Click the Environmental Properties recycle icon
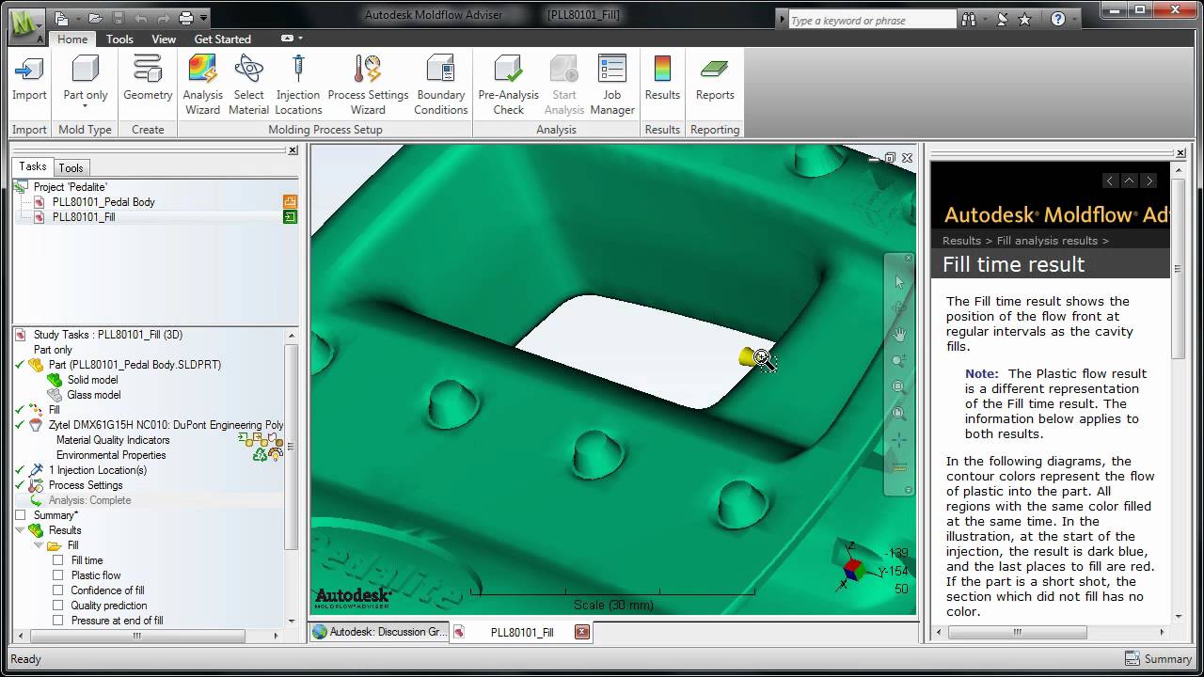This screenshot has height=677, width=1204. click(260, 454)
